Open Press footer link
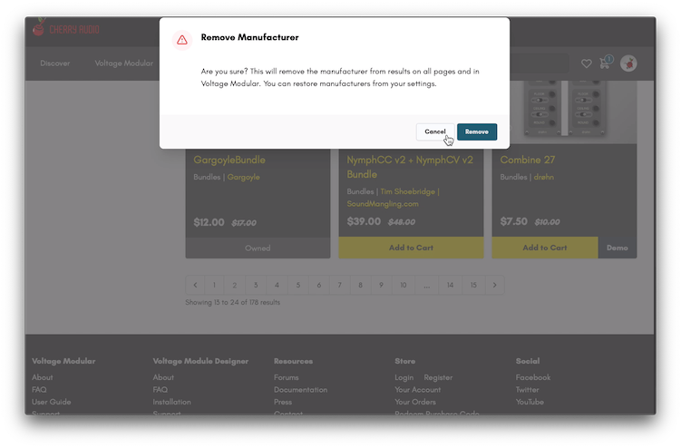Viewport: 681px width, 448px height. tap(283, 402)
